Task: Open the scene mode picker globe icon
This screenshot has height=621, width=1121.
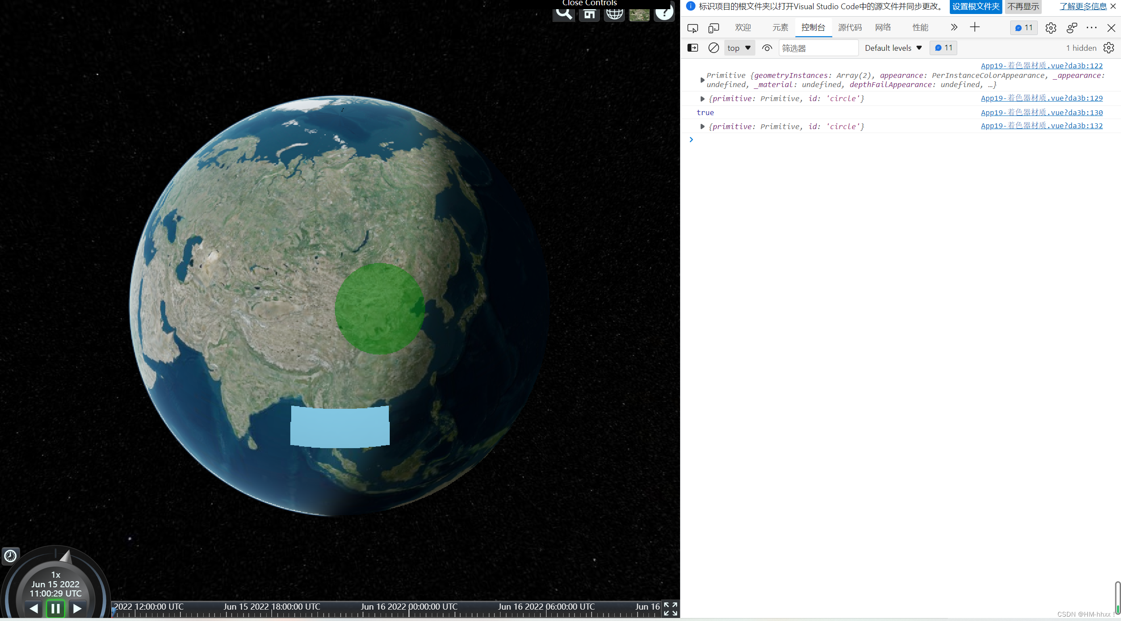Action: 614,13
